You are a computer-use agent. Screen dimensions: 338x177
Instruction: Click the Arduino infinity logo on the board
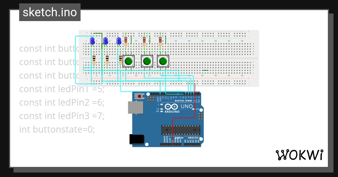171,107
